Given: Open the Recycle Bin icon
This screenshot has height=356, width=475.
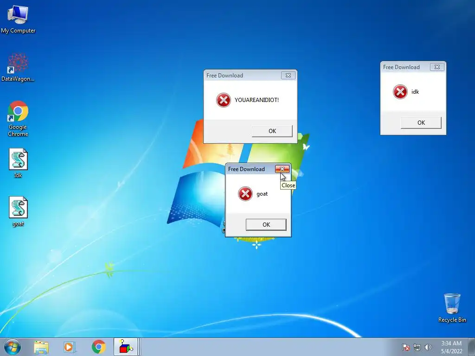Looking at the screenshot, I should pos(452,308).
